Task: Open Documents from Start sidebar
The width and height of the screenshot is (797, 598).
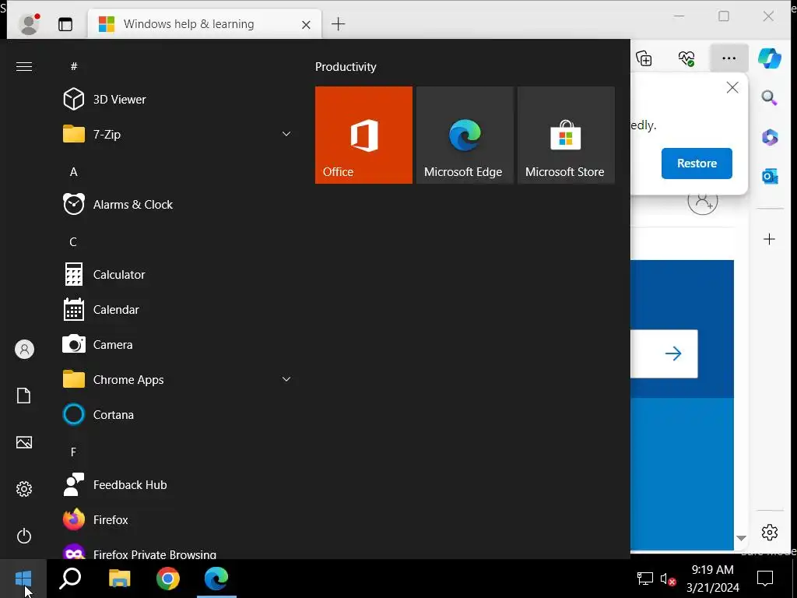Action: click(24, 396)
